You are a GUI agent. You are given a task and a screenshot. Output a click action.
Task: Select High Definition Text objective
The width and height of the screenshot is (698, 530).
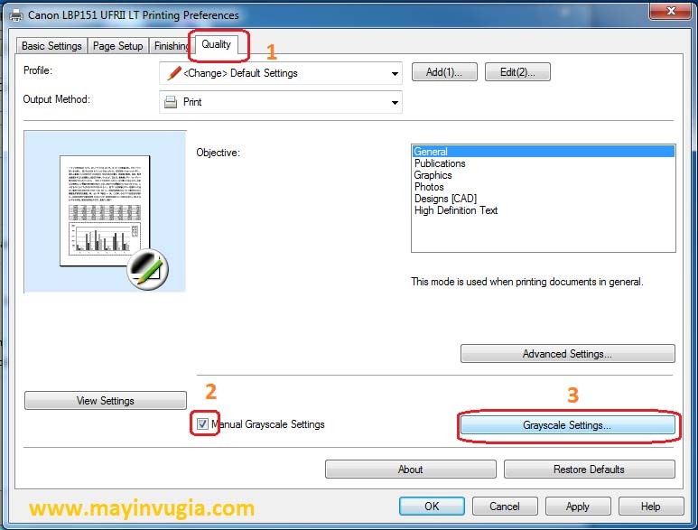coord(543,210)
